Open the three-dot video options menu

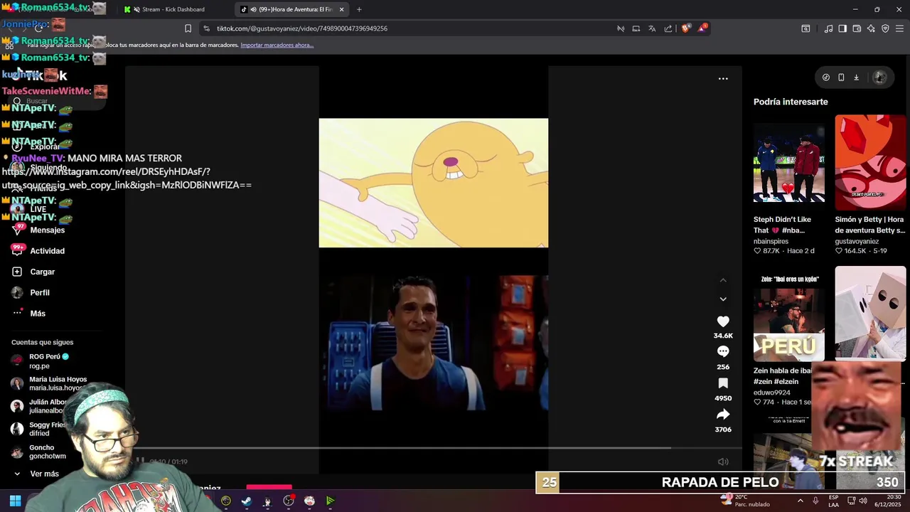(x=723, y=78)
